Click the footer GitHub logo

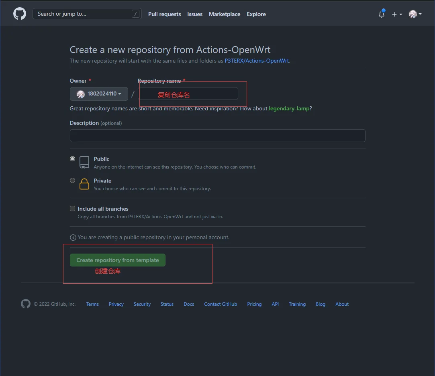click(26, 304)
